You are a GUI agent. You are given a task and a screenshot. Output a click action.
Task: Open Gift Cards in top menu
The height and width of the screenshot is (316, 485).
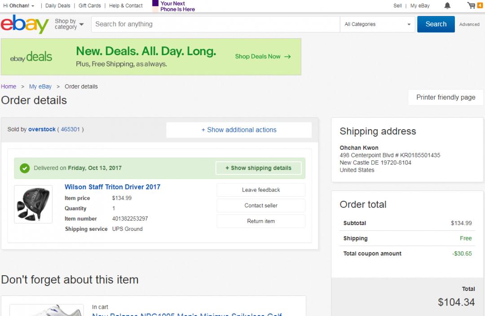[x=90, y=6]
